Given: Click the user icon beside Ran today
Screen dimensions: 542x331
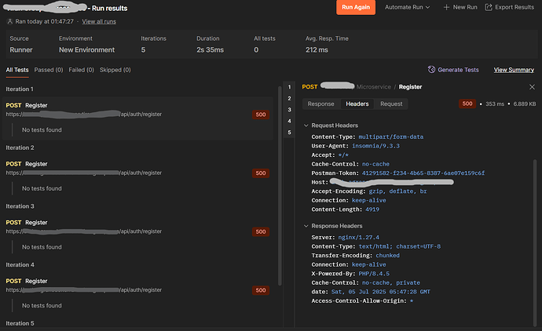Looking at the screenshot, I should click(x=9, y=21).
